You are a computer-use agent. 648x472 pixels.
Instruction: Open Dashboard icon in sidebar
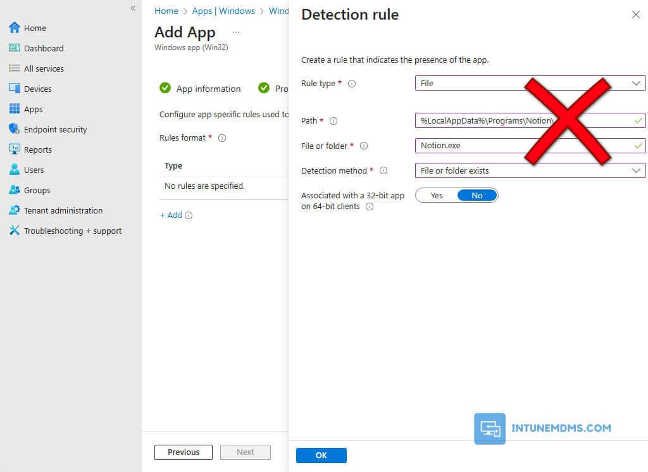[x=15, y=48]
